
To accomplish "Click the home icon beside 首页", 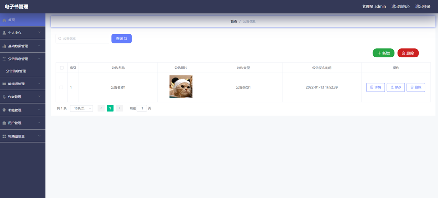I will (4, 20).
